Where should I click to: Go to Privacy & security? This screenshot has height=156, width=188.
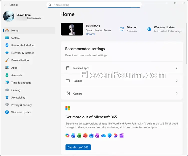coord(29,105)
